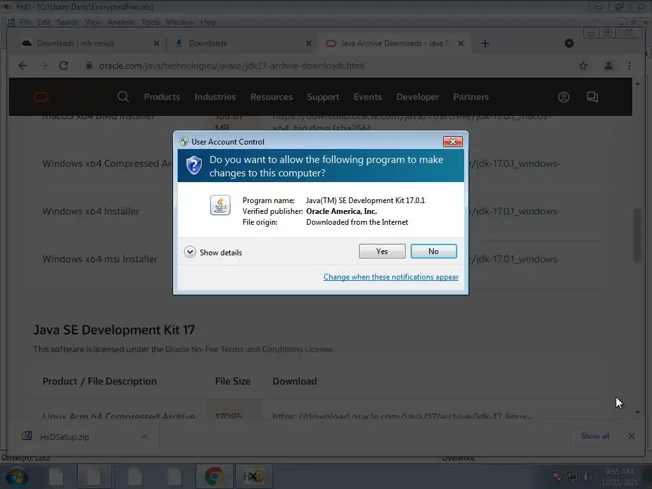
Task: Open HxDSetup.zip download item
Action: 64,437
